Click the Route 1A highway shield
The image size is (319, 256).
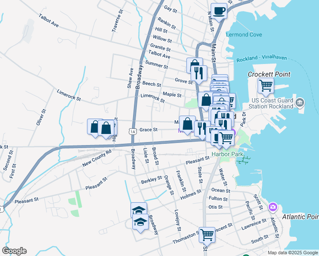[133, 131]
